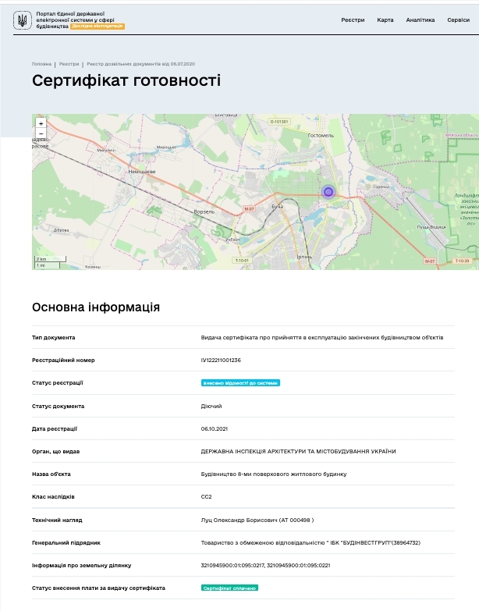Screen dimensions: 479x611
Task: Open the Реєстри menu
Action: pyautogui.click(x=353, y=20)
